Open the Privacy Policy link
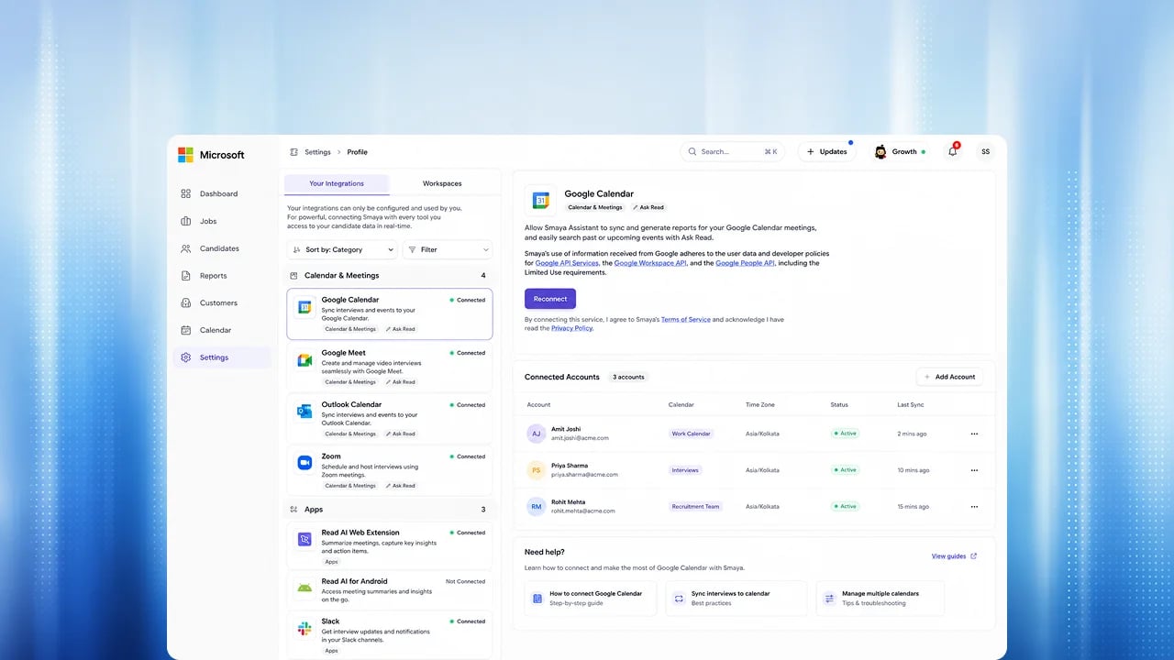The width and height of the screenshot is (1174, 660). [571, 328]
